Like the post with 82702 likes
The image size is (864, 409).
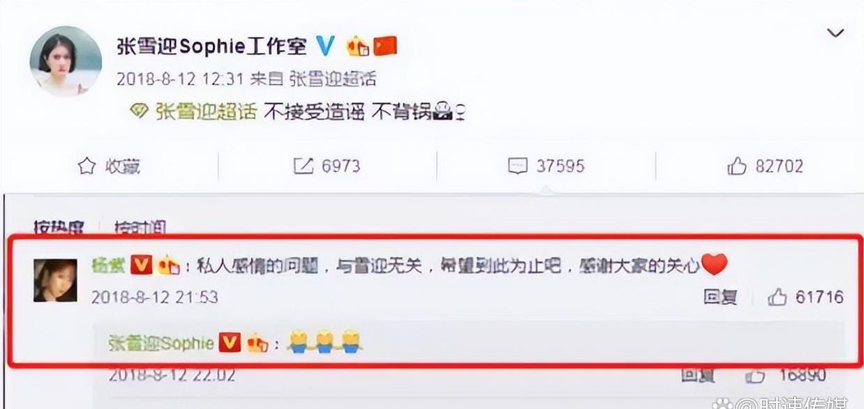pos(765,166)
